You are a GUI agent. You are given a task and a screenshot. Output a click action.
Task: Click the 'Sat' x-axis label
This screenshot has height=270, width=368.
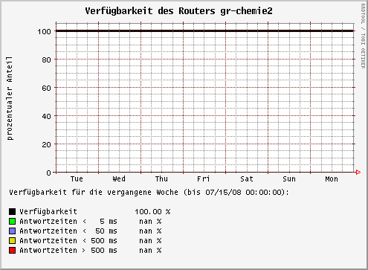[x=247, y=179]
